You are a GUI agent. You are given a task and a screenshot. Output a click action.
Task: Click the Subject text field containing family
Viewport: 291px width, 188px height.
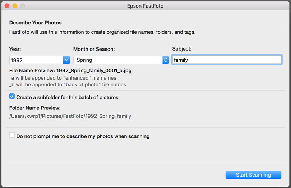tap(227, 60)
